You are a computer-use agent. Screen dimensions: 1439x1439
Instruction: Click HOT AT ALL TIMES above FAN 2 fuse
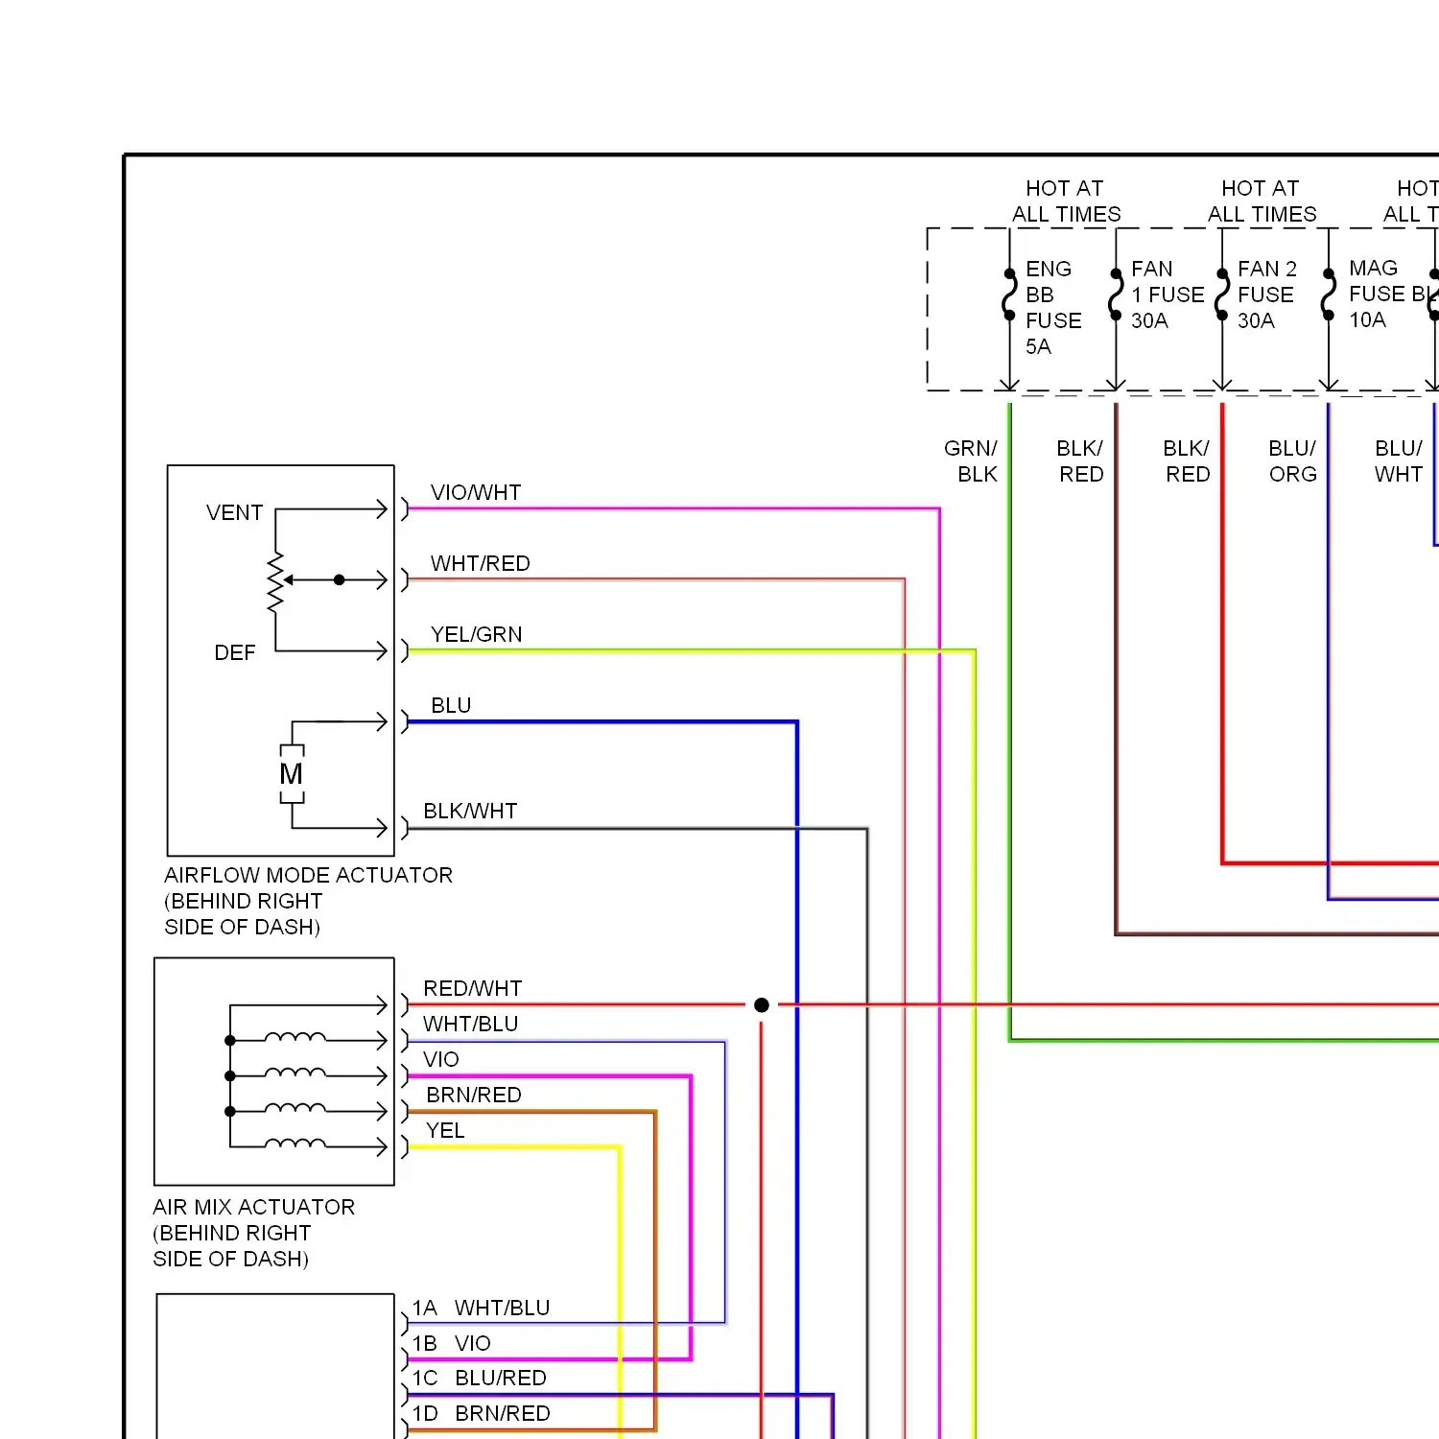click(1262, 201)
